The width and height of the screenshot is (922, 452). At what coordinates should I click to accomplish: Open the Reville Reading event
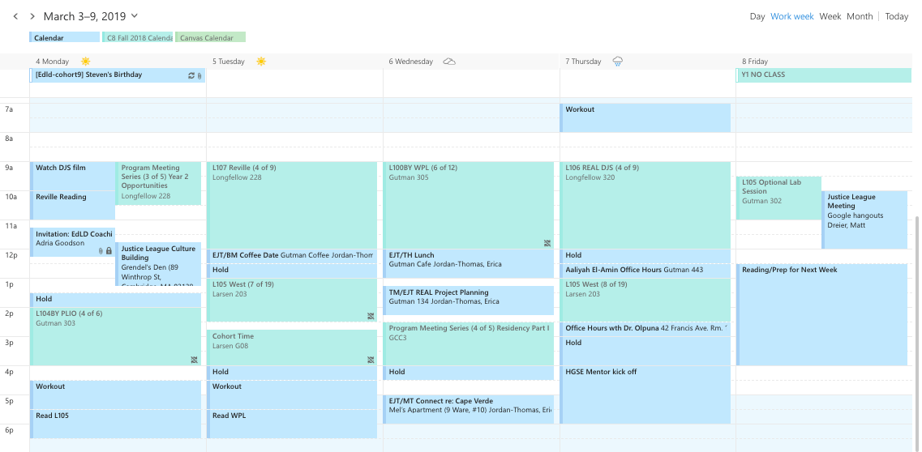(x=72, y=206)
